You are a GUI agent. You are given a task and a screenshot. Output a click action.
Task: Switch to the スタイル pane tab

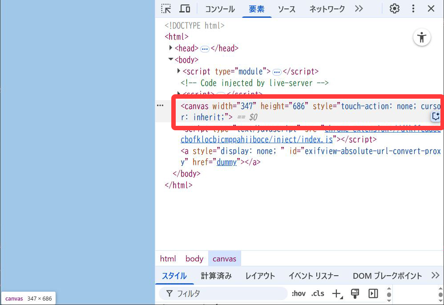174,276
